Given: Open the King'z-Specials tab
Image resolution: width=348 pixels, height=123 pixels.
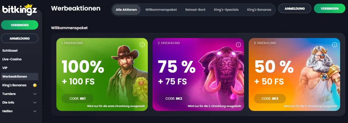Looking at the screenshot, I should [x=226, y=10].
